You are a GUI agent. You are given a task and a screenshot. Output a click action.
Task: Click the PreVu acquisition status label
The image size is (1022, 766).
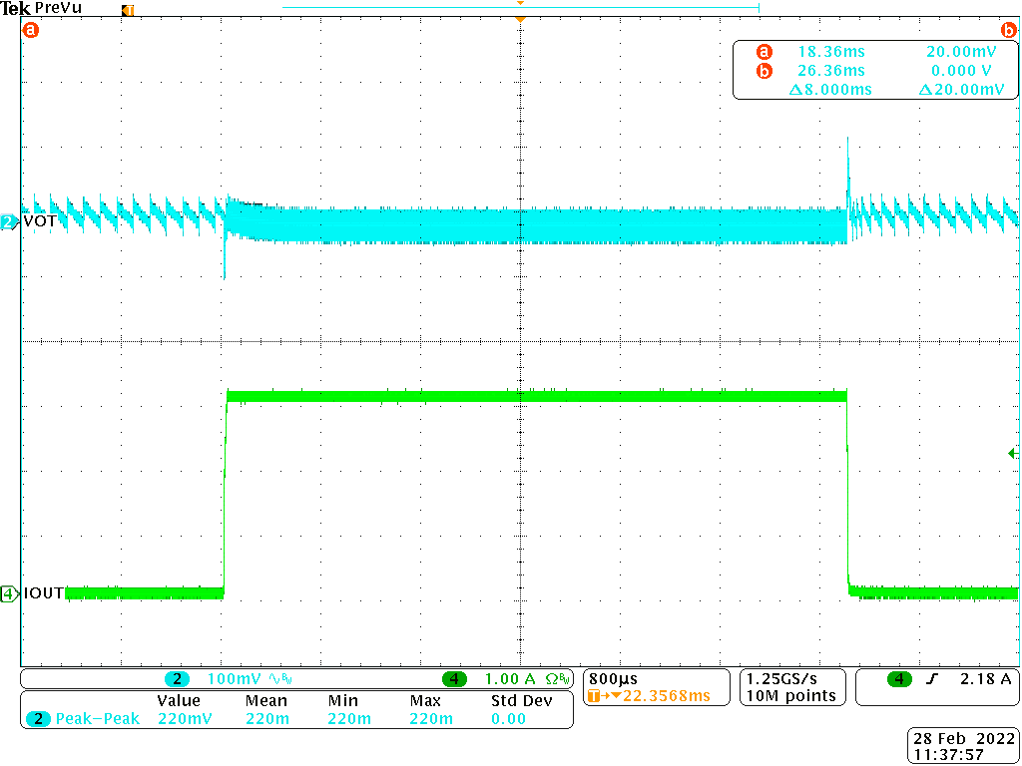pos(59,8)
